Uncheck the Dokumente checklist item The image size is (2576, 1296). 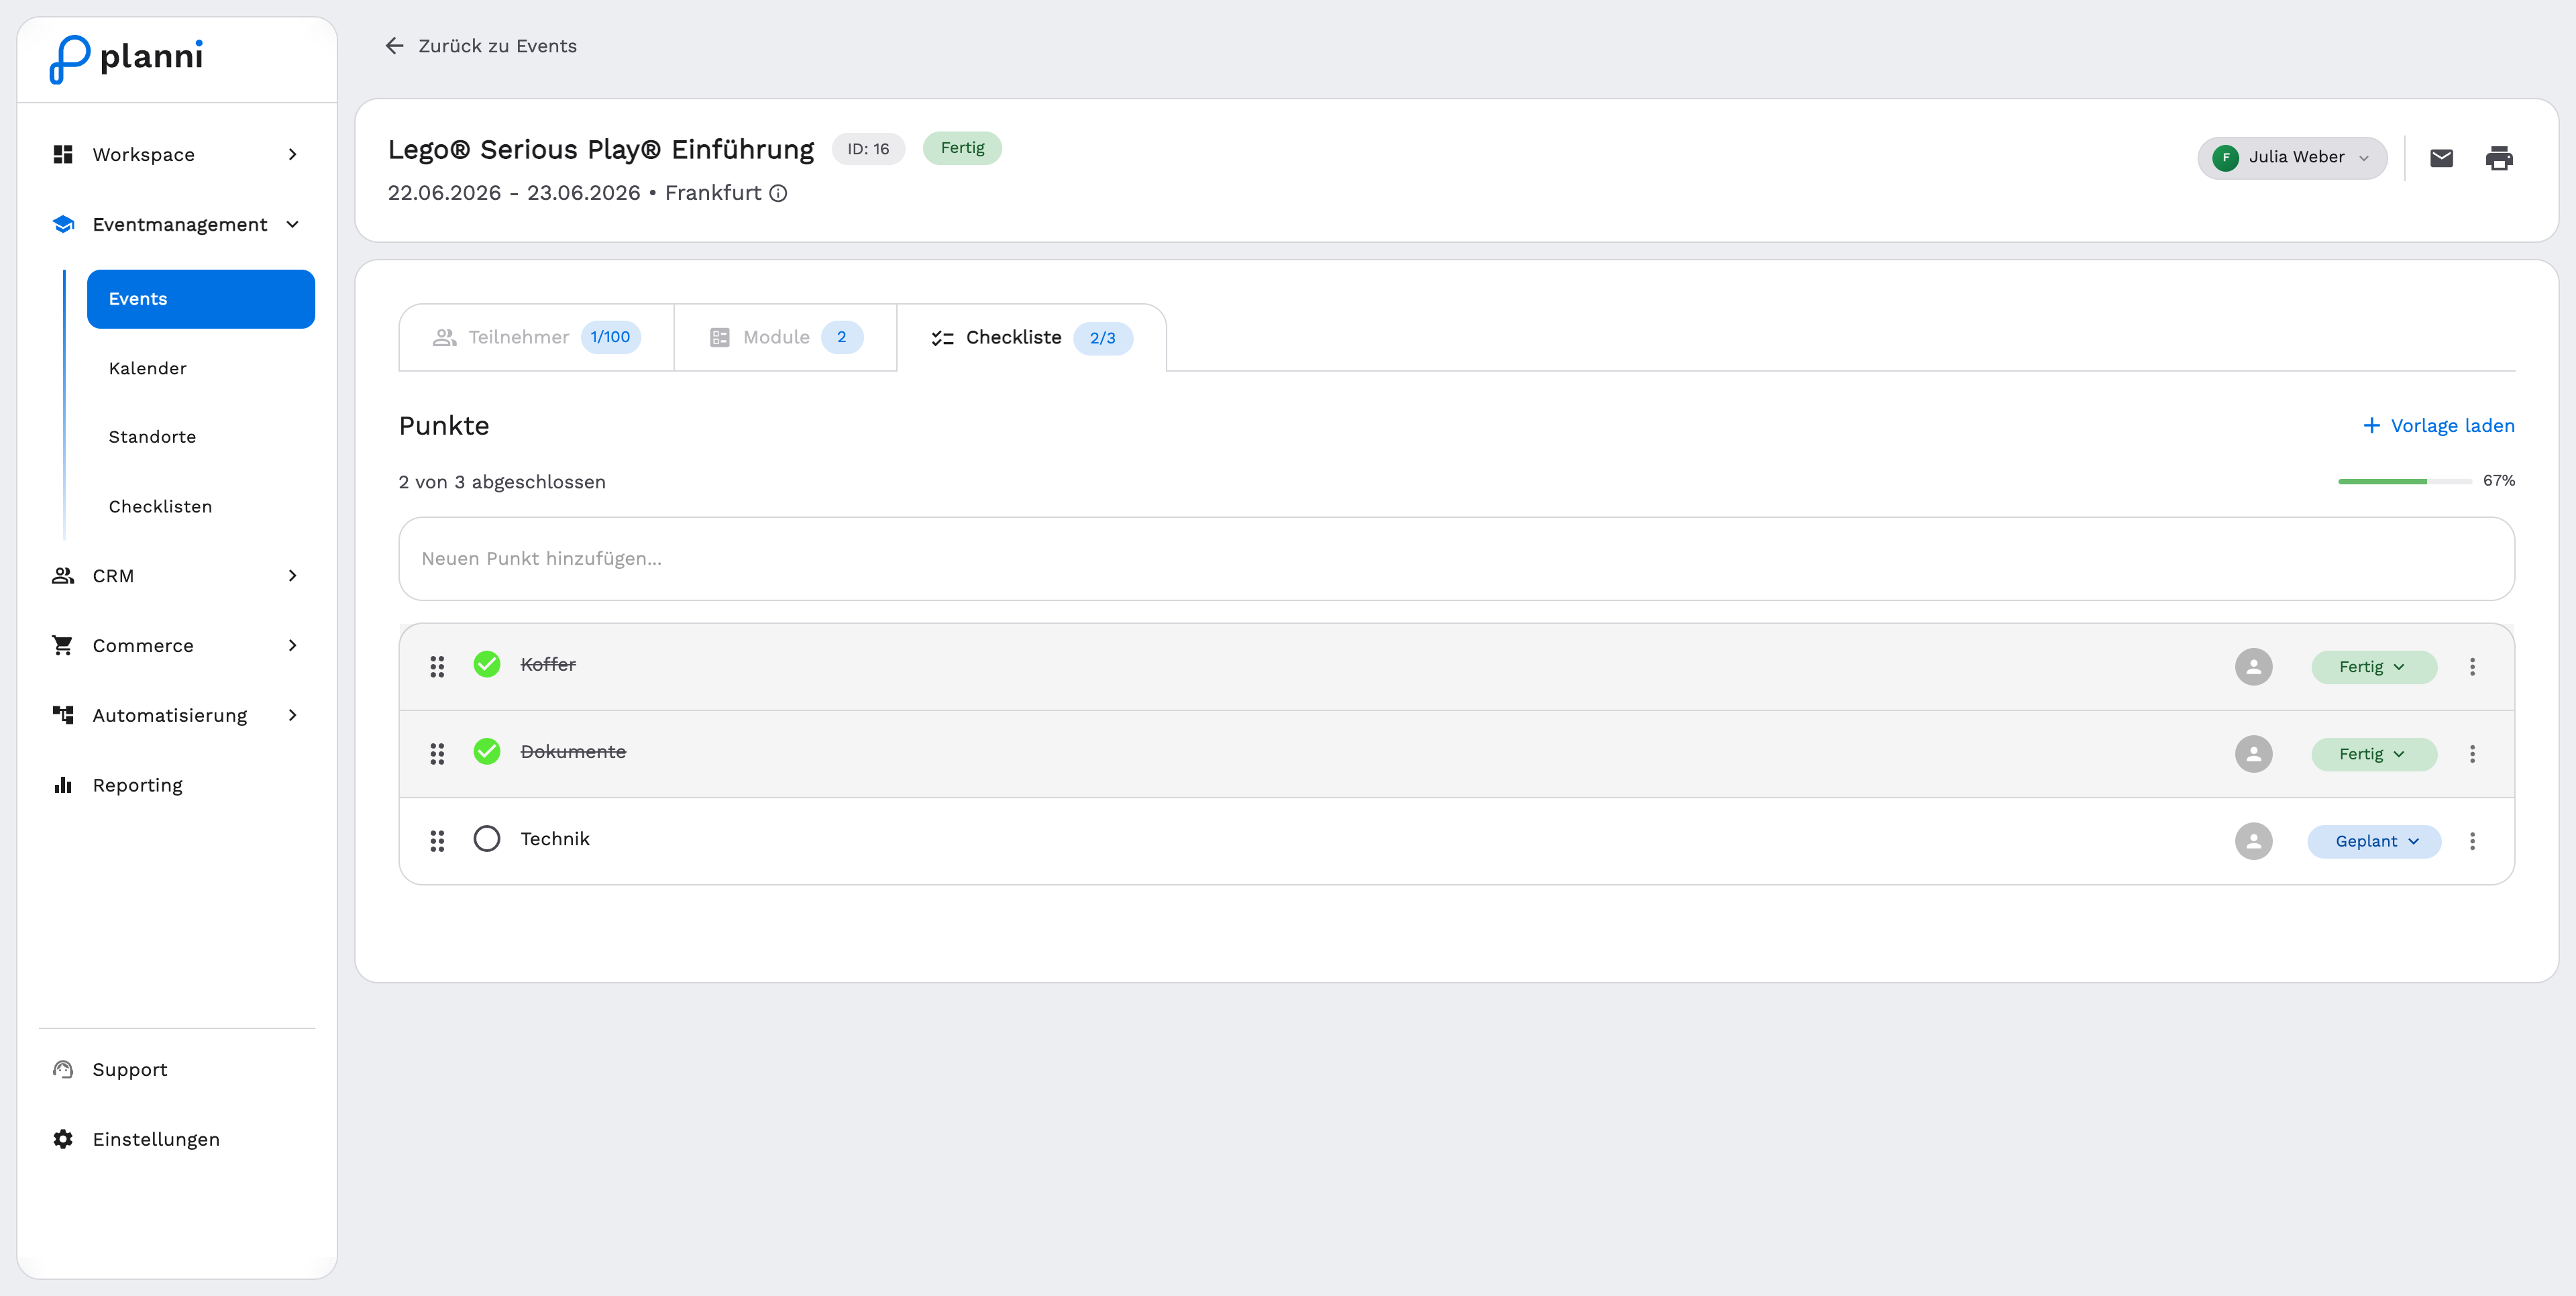487,751
